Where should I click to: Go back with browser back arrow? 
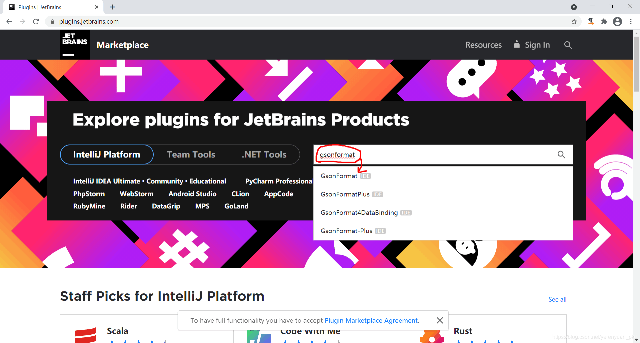[x=9, y=22]
